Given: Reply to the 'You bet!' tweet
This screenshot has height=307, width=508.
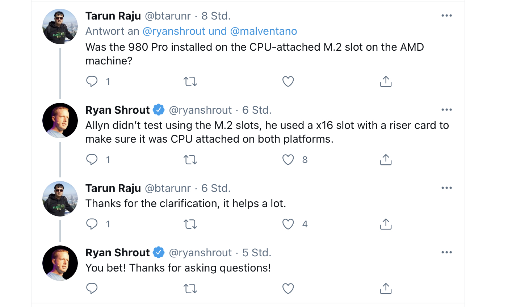Looking at the screenshot, I should (x=92, y=289).
